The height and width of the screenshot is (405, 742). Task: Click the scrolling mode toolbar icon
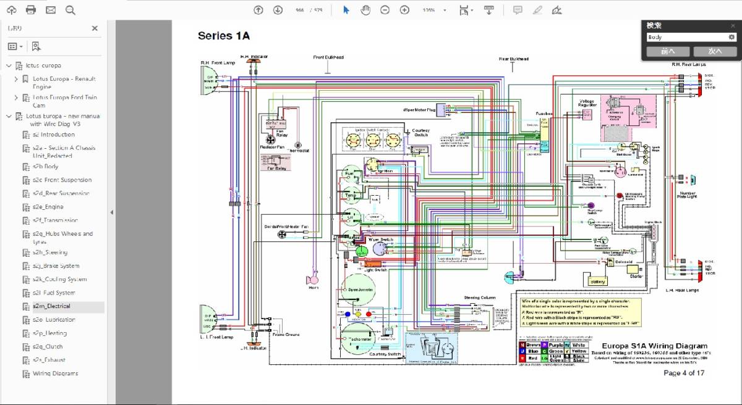click(x=488, y=10)
